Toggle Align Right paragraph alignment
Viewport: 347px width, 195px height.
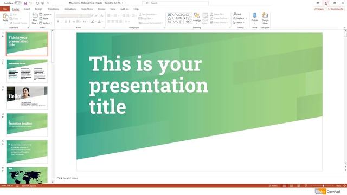[x=117, y=22]
